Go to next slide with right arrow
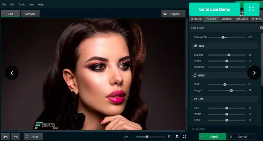 (254, 73)
